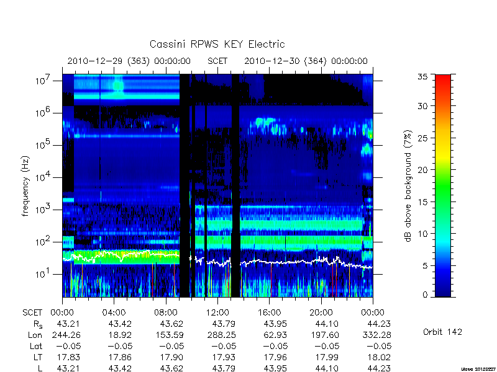Click the 'SCET' label above the plot
This screenshot has width=497, height=372.
[x=217, y=61]
